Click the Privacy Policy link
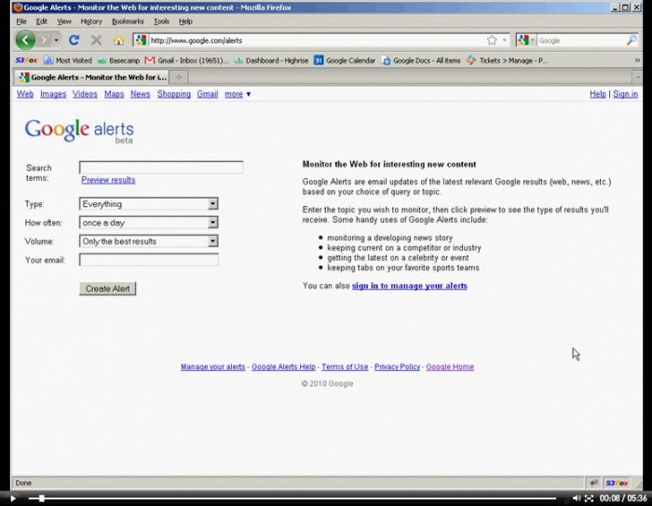 point(397,367)
